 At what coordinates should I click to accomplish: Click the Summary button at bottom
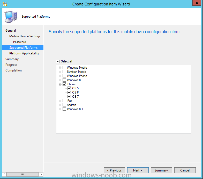click(x=161, y=170)
